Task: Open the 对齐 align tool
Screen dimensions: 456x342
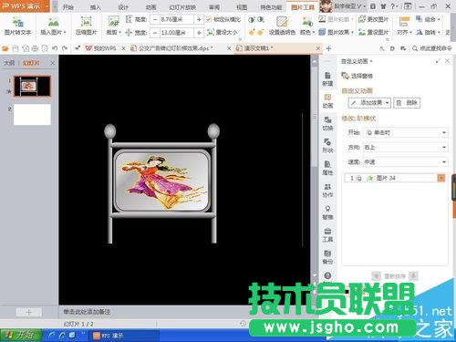Action: pos(404,26)
